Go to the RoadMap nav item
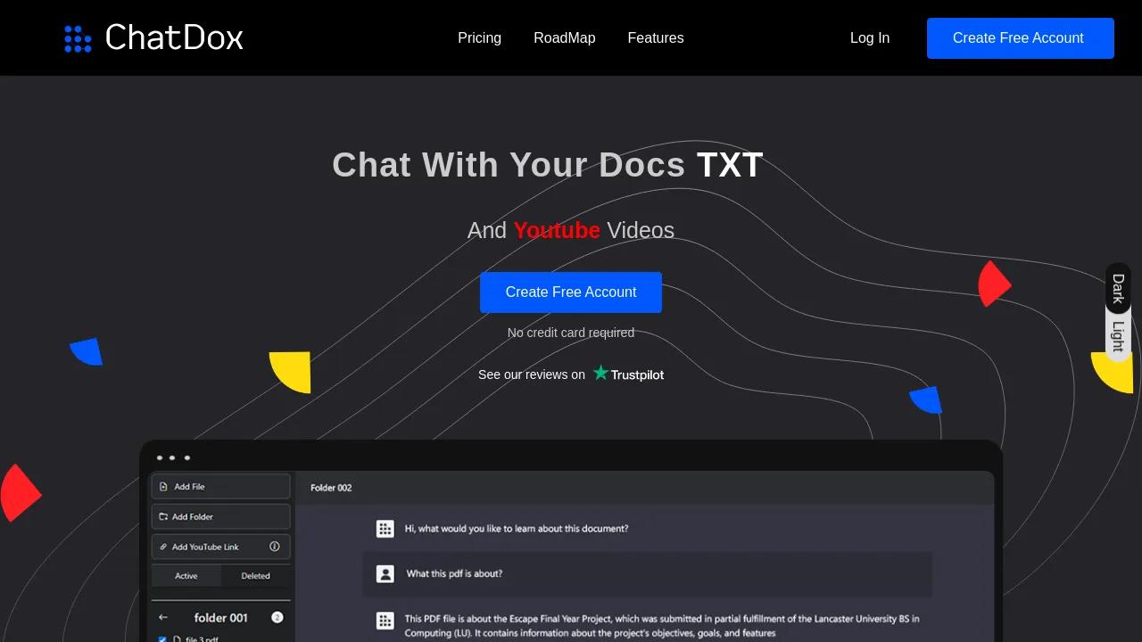Screen dimensions: 1142x642 point(565,38)
